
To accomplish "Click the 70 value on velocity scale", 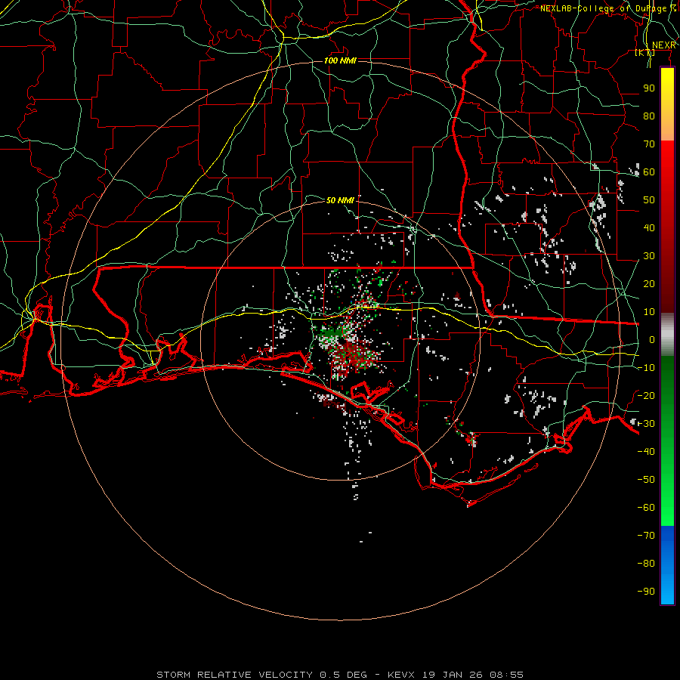I will (x=649, y=144).
